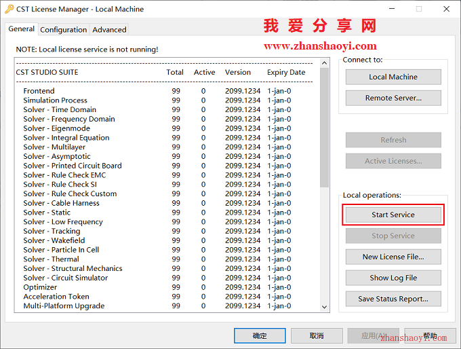Click the Expiry Date column header

pos(286,73)
